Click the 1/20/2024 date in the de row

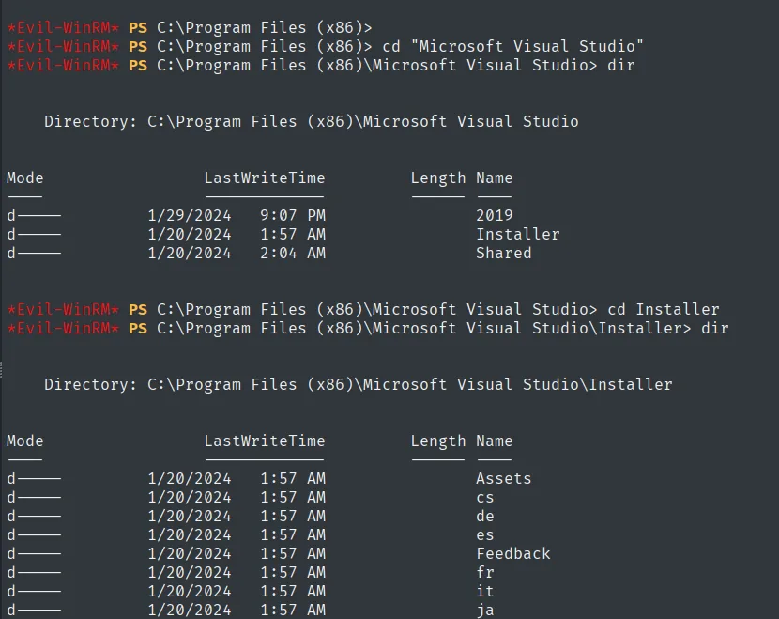(190, 517)
